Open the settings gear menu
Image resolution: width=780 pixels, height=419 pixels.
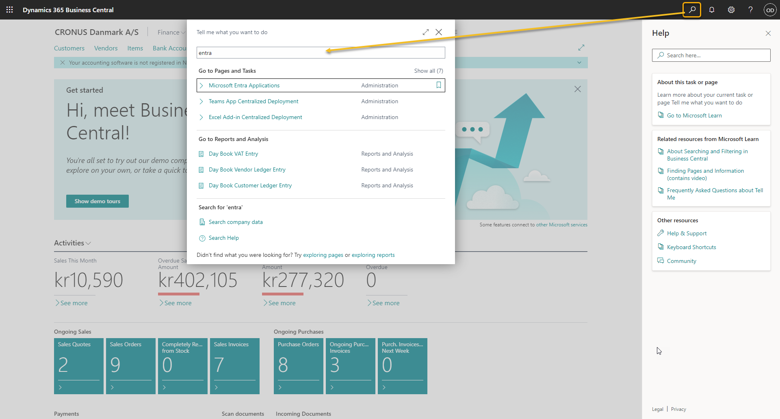731,10
